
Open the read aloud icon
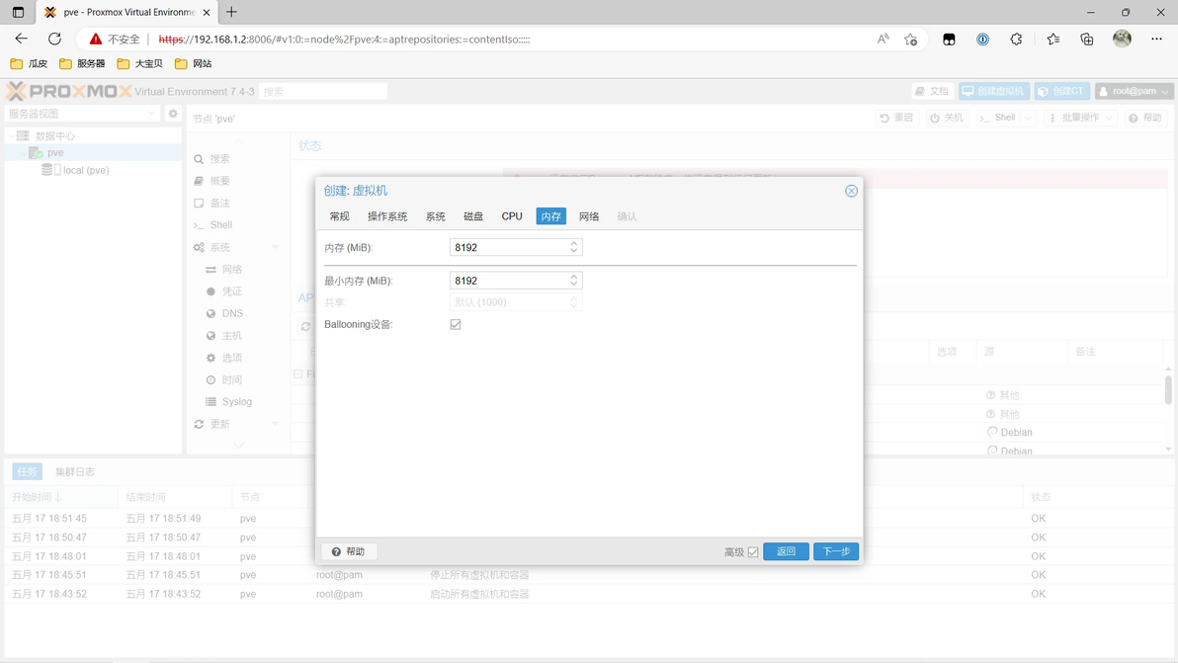[x=883, y=40]
